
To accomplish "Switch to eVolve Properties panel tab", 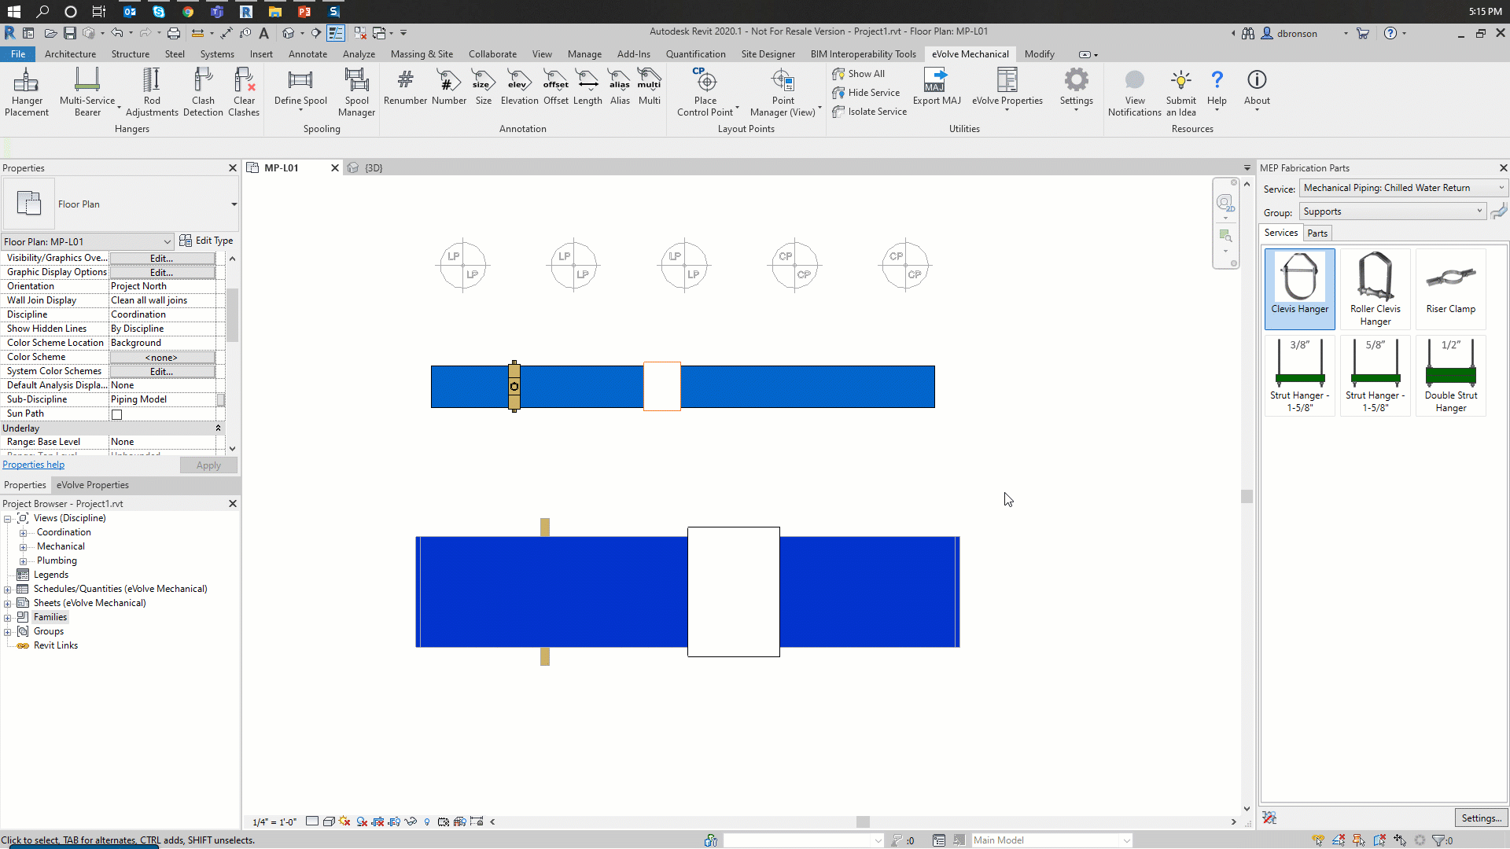I will point(92,485).
